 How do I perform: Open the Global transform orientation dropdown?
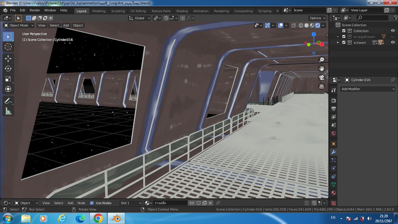(x=139, y=18)
